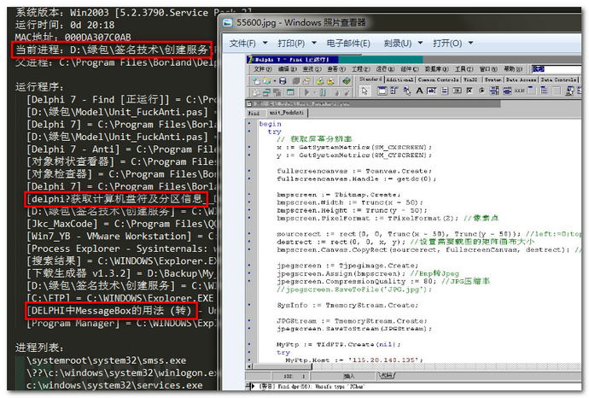Select the CheckBox component icon

click(469, 91)
